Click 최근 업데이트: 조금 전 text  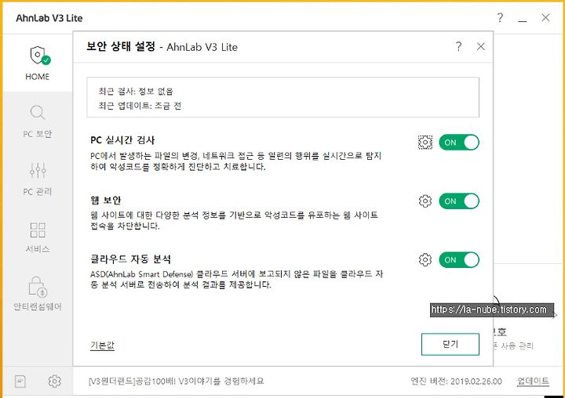(140, 106)
